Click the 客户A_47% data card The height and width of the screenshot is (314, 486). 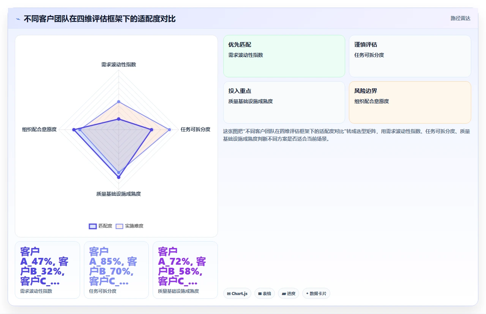pos(47,270)
